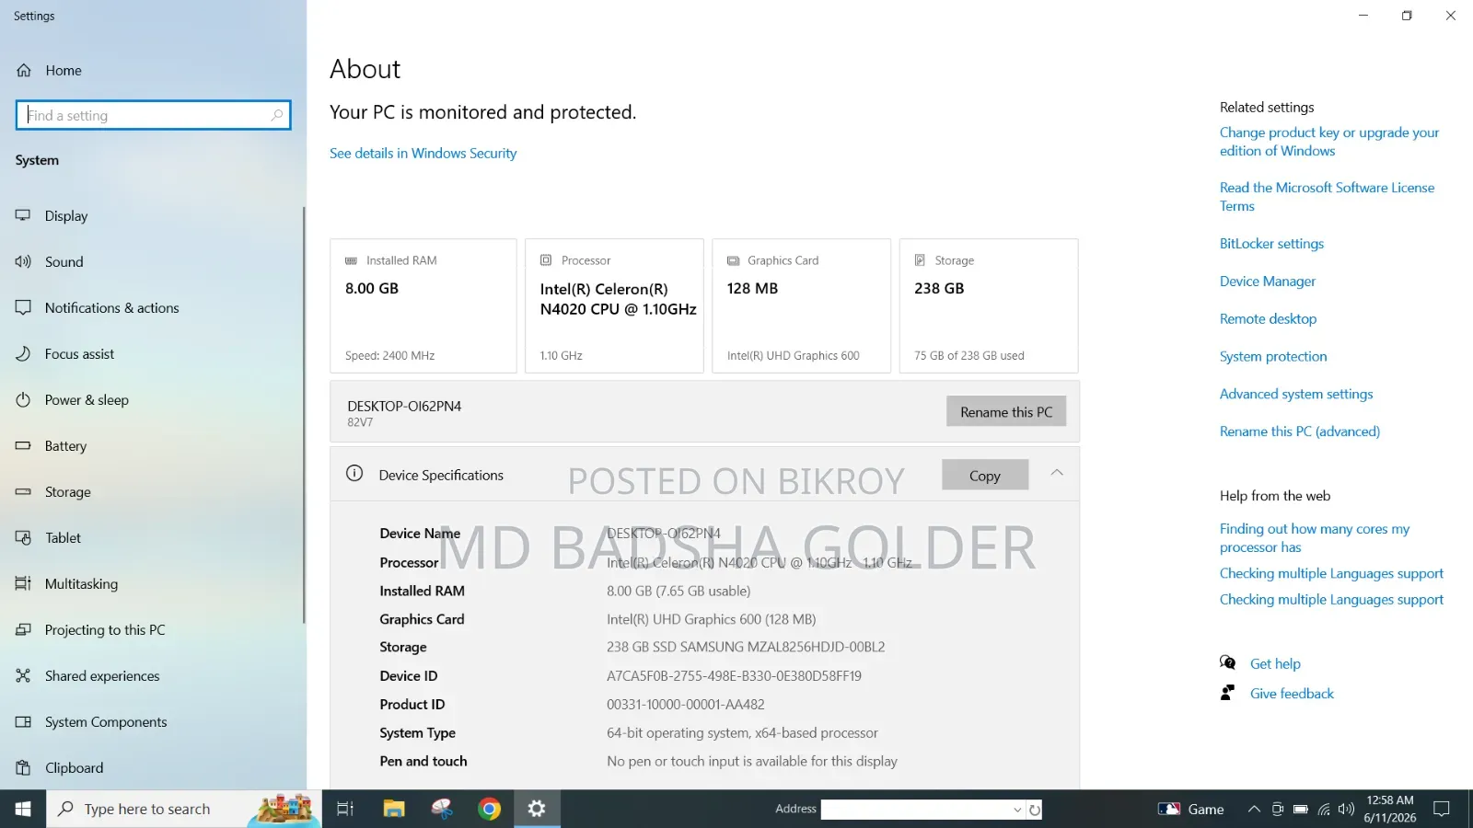Copy the device specifications

985,475
